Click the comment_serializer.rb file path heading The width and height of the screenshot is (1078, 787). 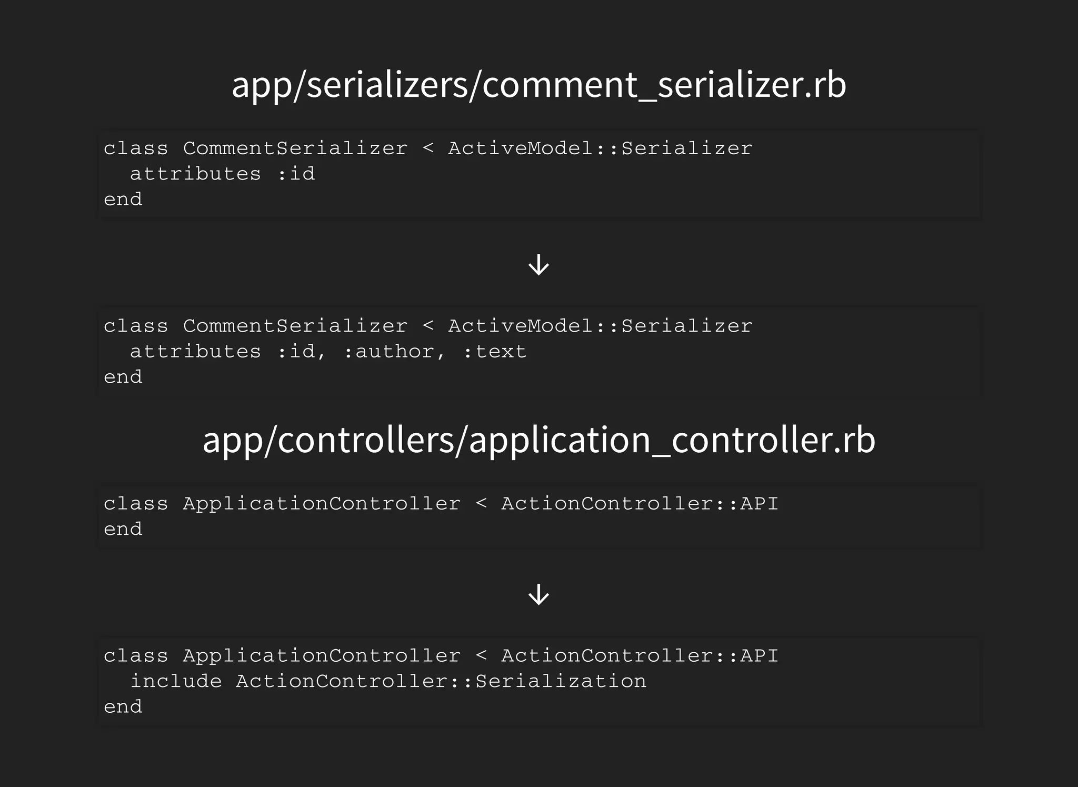point(538,85)
